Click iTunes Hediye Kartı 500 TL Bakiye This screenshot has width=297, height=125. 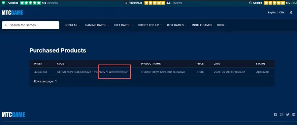point(163,72)
